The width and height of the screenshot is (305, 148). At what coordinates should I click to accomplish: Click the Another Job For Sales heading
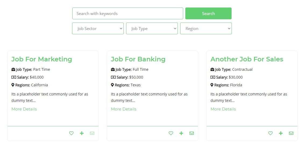[247, 59]
